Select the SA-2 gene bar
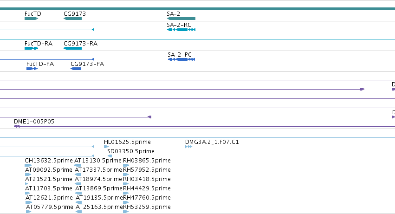395x214 pixels. click(x=181, y=19)
